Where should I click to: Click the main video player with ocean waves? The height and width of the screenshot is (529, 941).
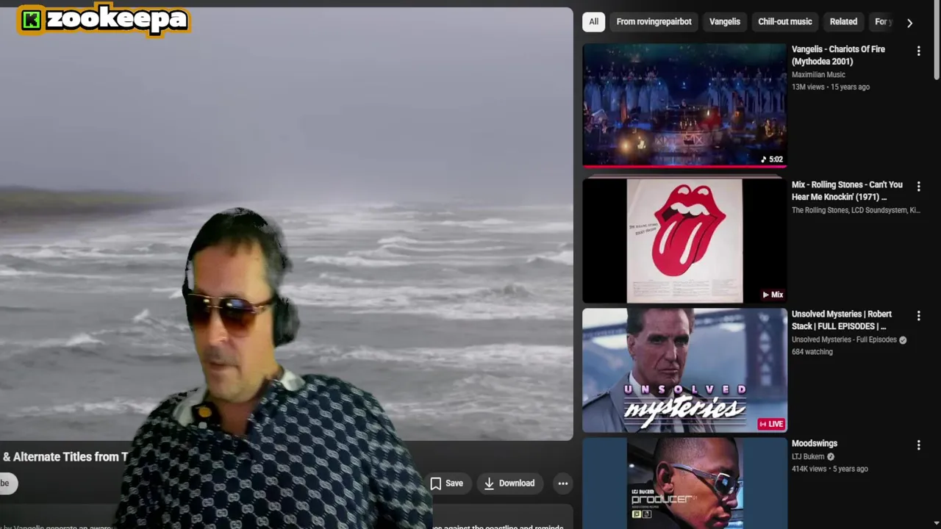click(x=286, y=224)
